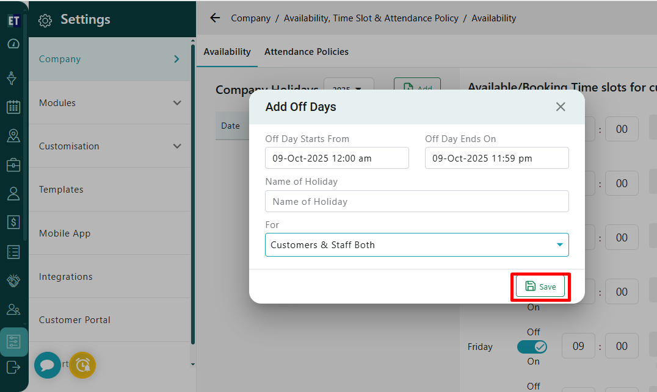Viewport: 657px width, 392px height.
Task: Click the yellow alarm clock floating button
Action: click(x=82, y=365)
